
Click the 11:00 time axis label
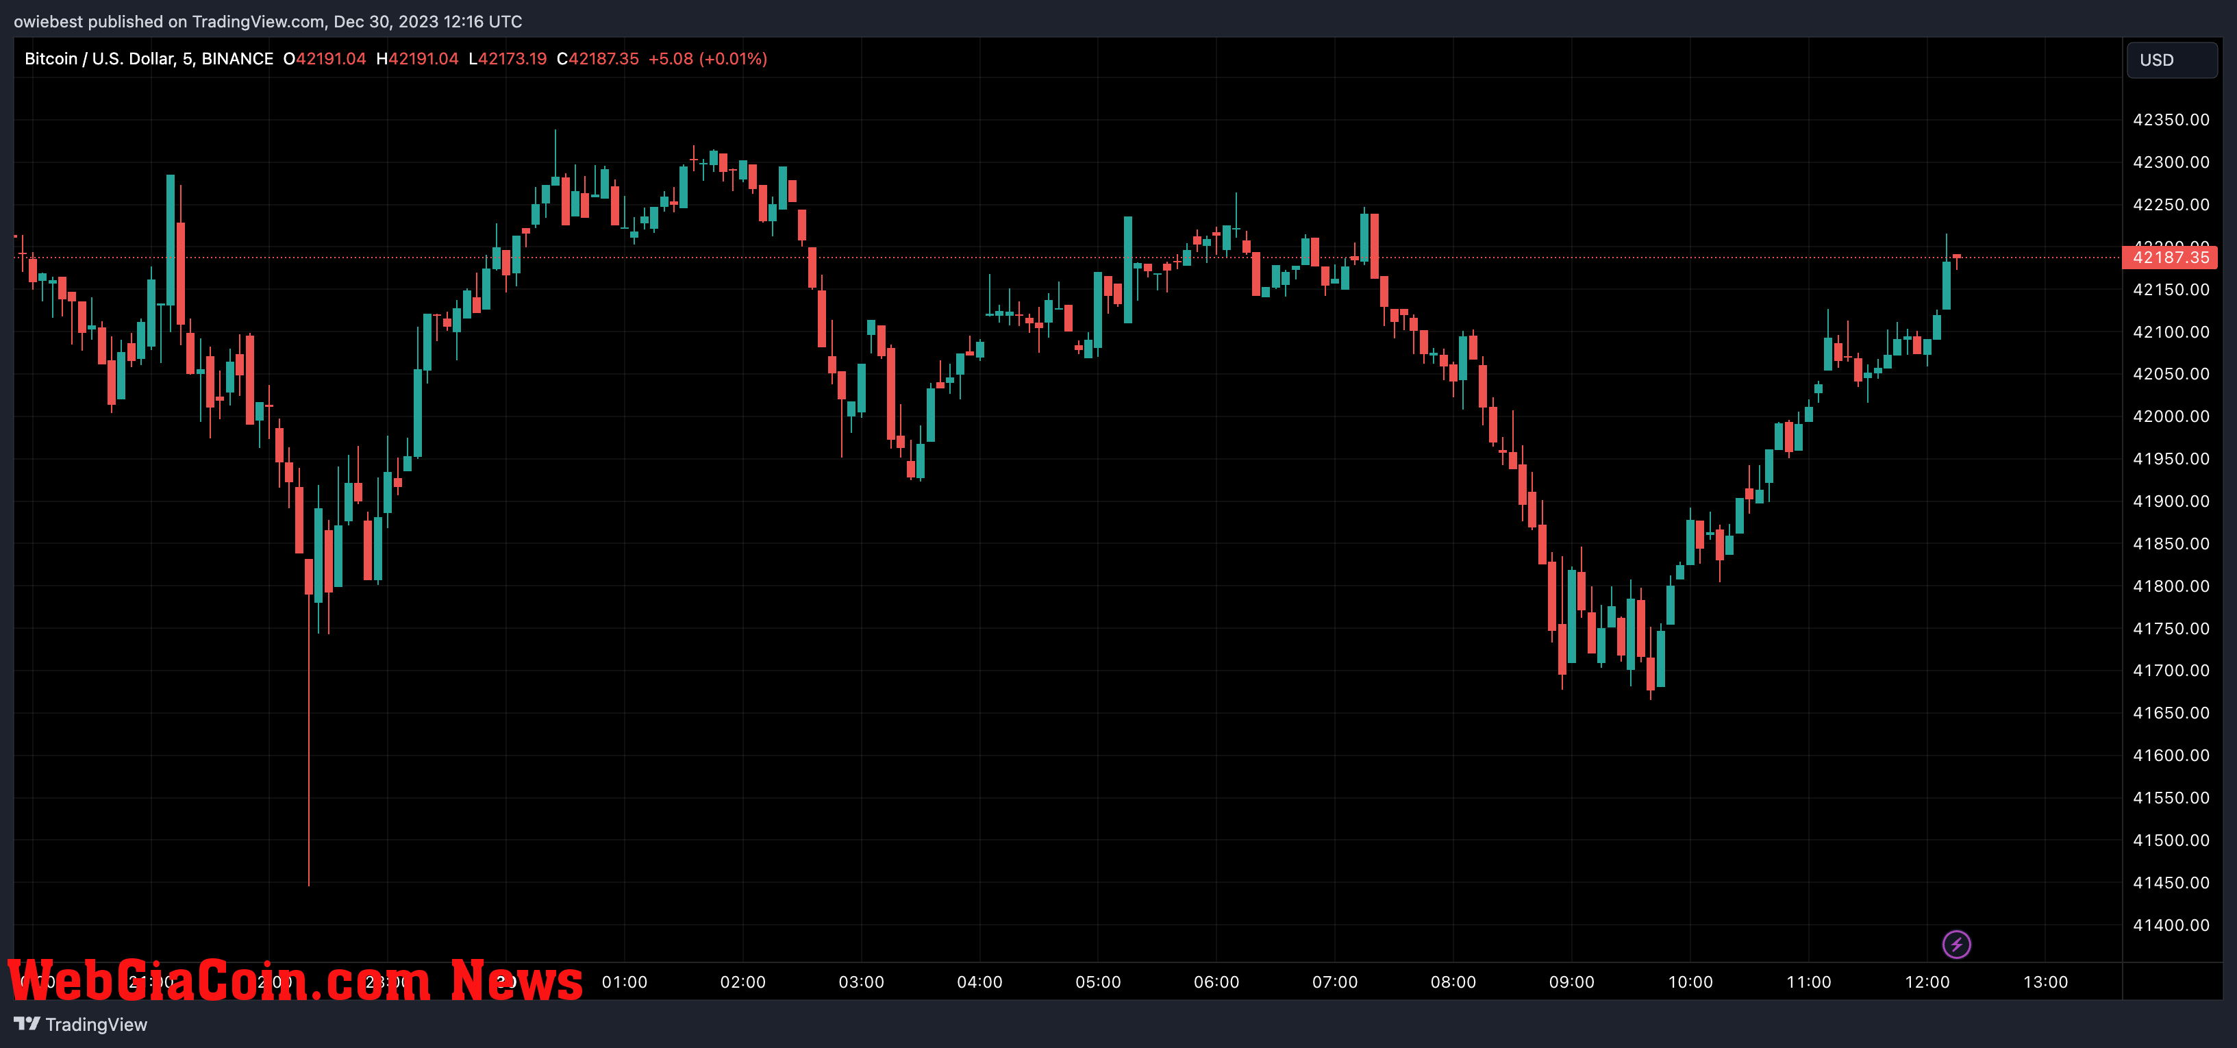click(1808, 982)
